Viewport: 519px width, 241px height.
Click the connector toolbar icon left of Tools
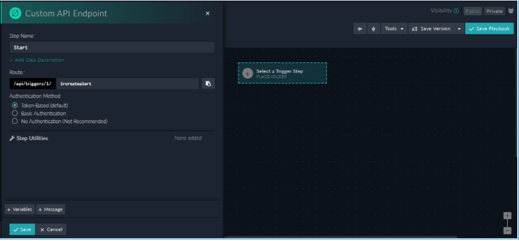point(359,29)
